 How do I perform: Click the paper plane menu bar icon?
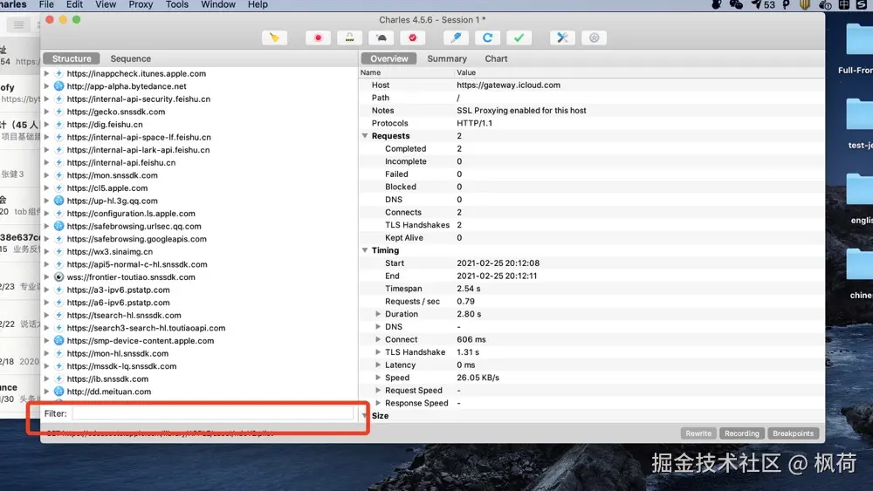tap(756, 4)
